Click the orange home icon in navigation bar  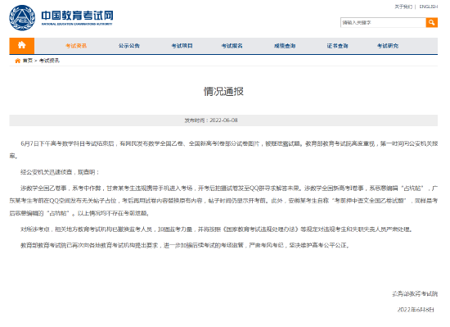click(22, 46)
